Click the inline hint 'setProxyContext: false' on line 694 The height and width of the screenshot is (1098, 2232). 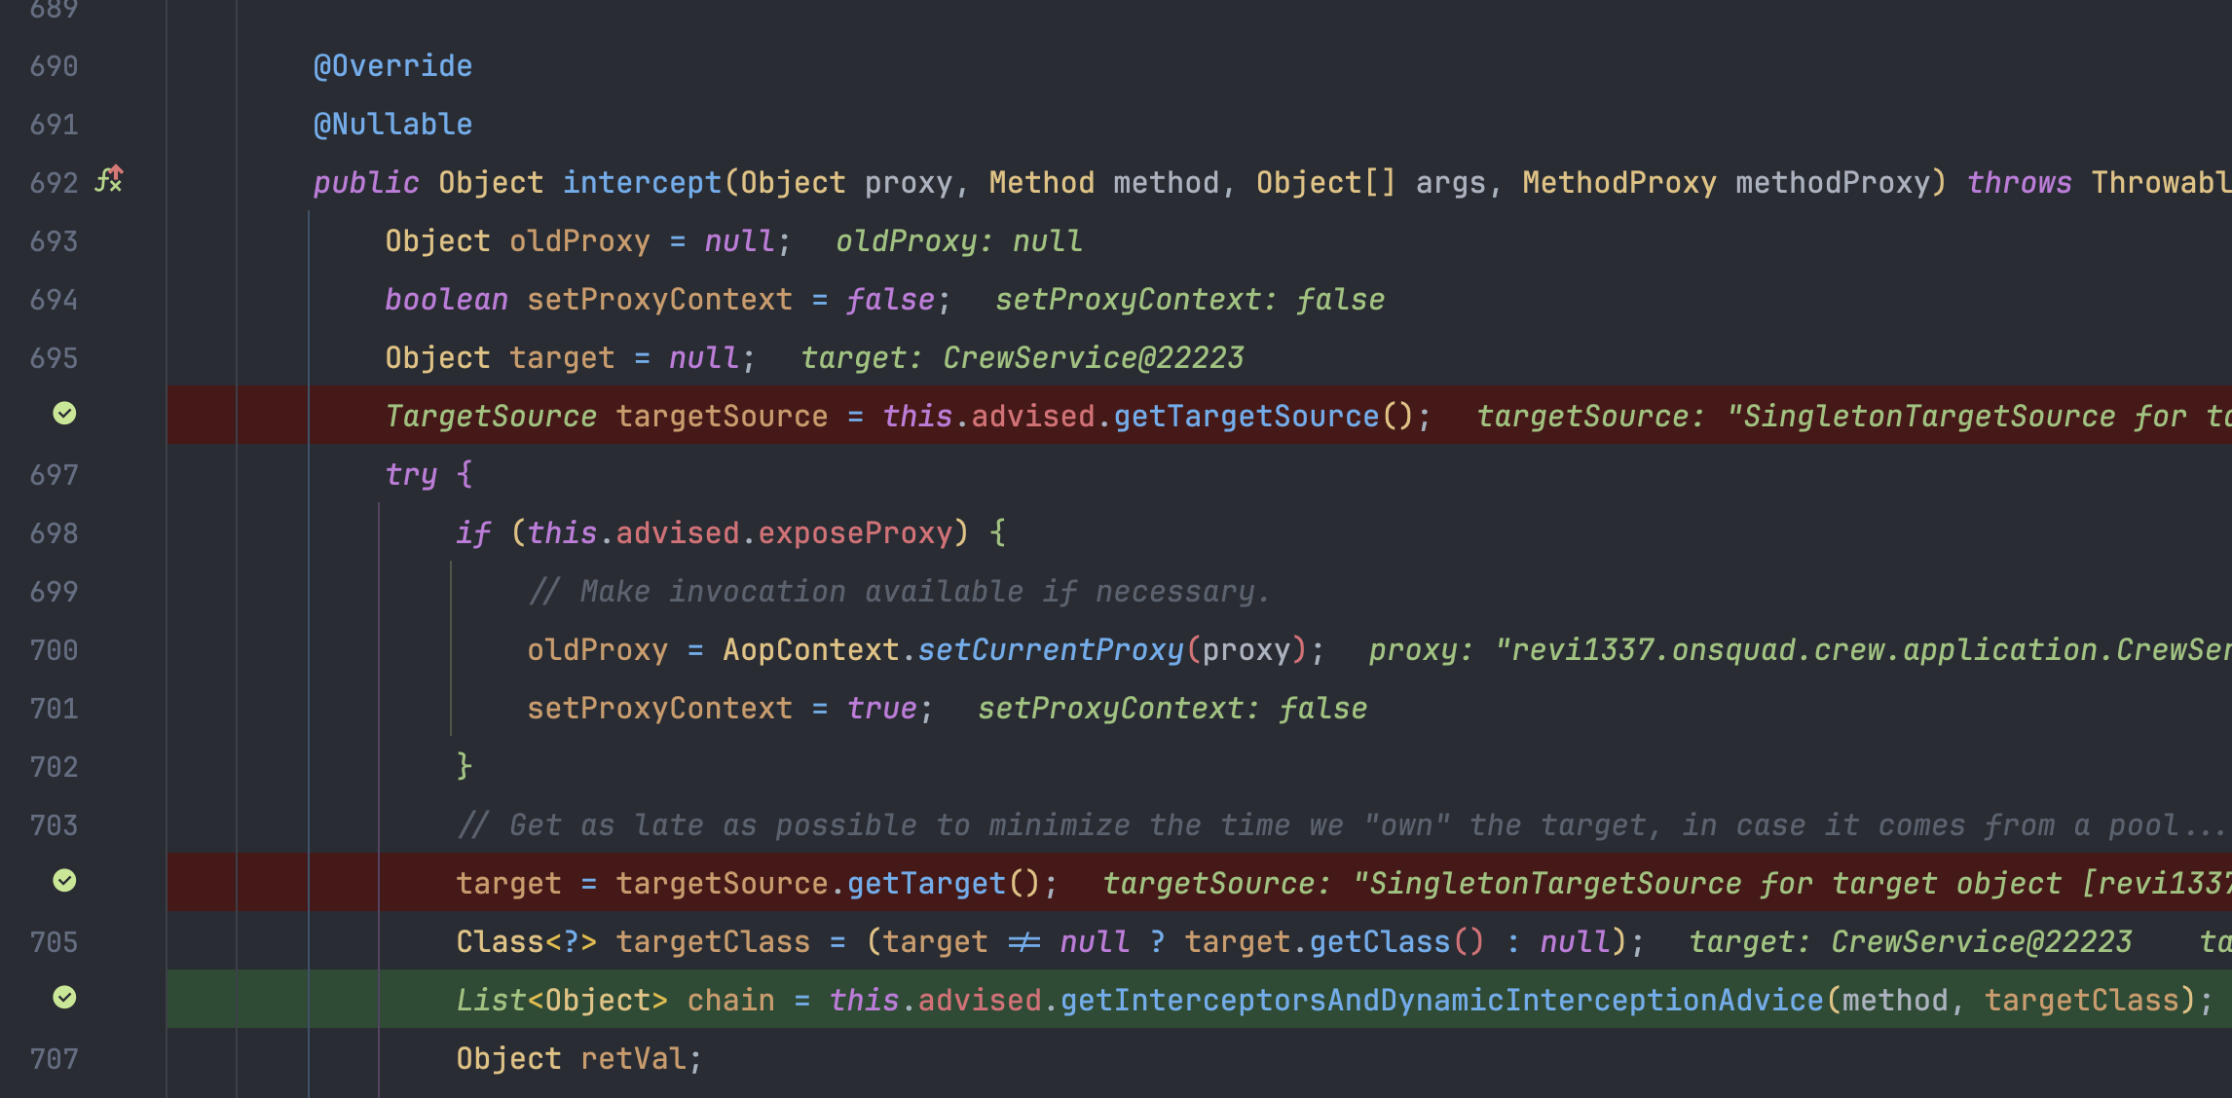[1190, 300]
